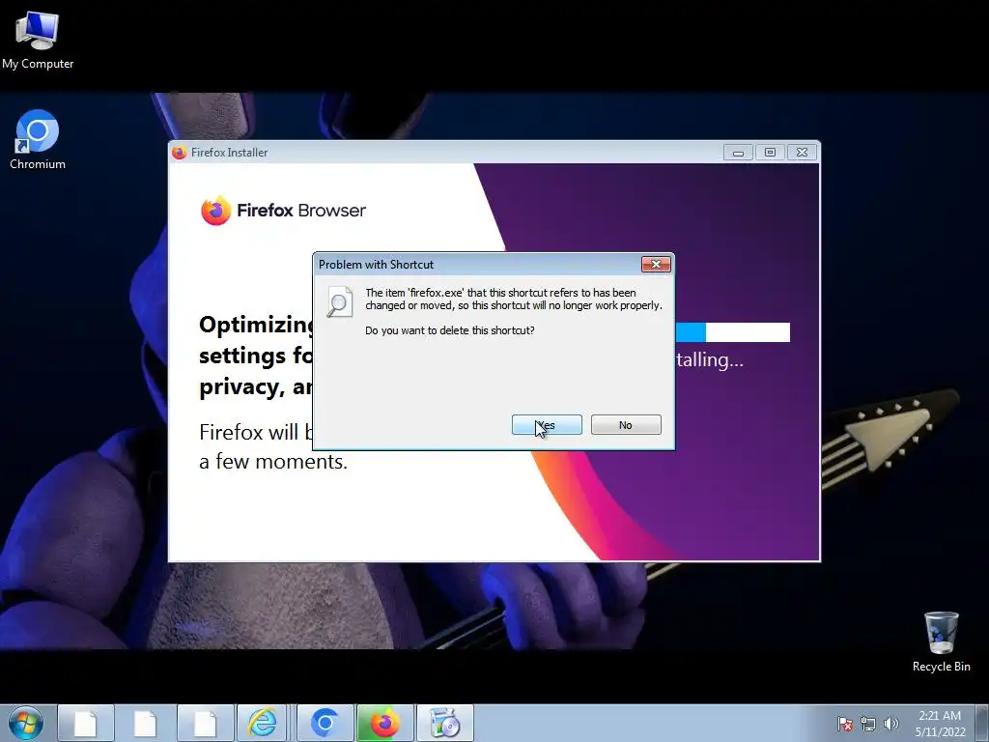Viewport: 989px width, 742px height.
Task: Click the magnifier document icon in dialog
Action: (x=339, y=301)
